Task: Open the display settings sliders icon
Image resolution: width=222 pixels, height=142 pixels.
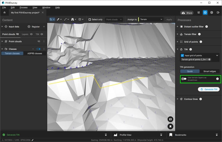Action: [x=199, y=13]
